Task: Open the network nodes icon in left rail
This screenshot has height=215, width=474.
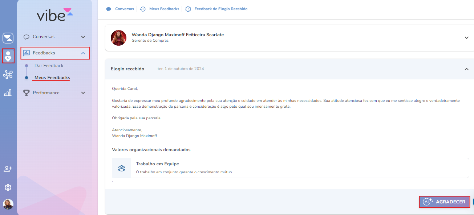Action: click(x=8, y=75)
